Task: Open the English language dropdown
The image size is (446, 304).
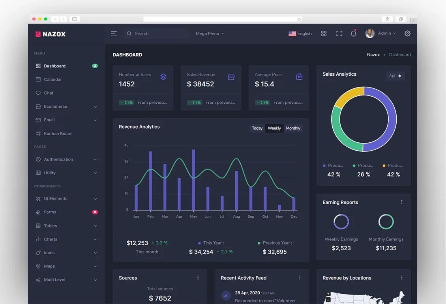Action: [x=300, y=34]
